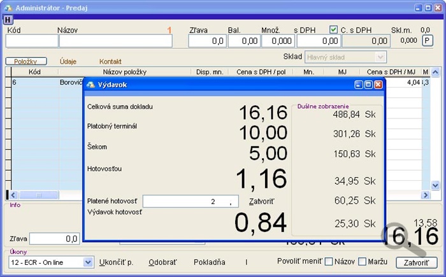Select the Položky tab
The height and width of the screenshot is (277, 446).
pos(26,61)
